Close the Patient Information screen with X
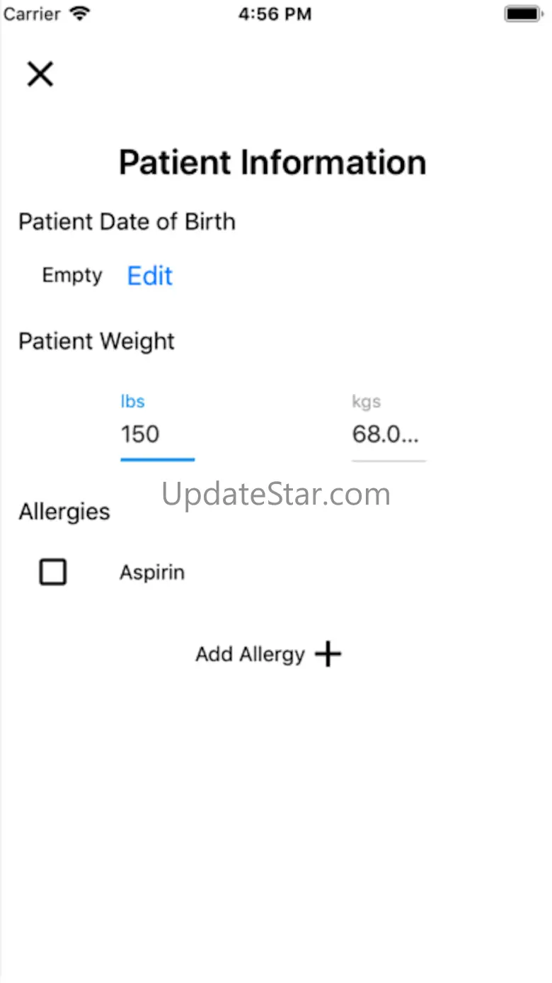Viewport: 552px width, 983px height. [40, 74]
